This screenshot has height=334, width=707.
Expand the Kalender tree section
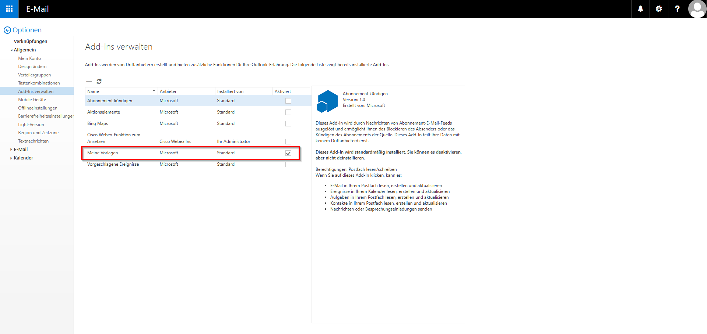tap(11, 158)
